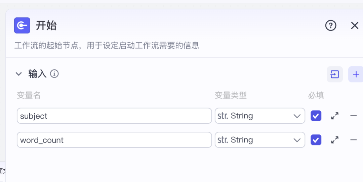Close the 开始 node panel
The height and width of the screenshot is (182, 363).
[355, 25]
